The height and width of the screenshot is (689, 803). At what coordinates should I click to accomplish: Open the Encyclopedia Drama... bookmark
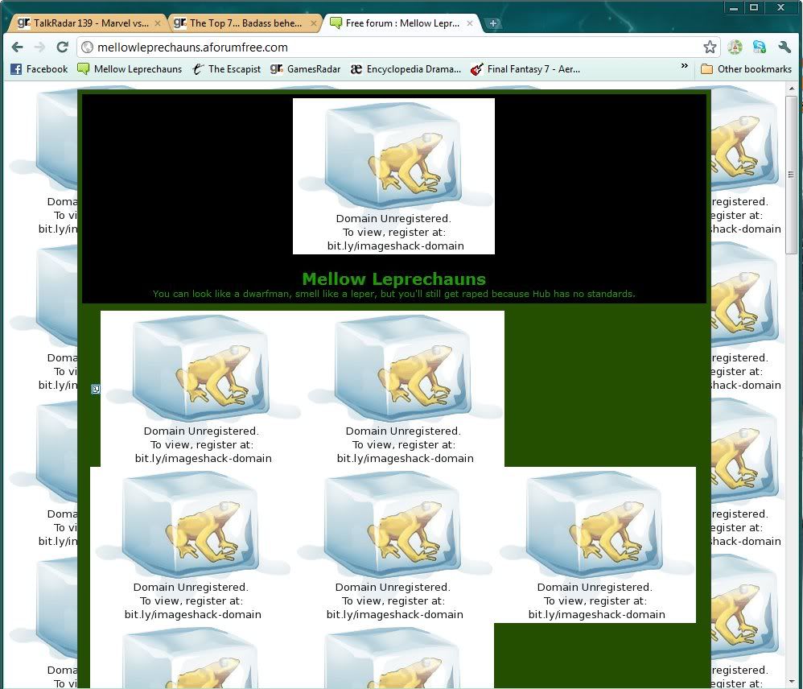(406, 69)
